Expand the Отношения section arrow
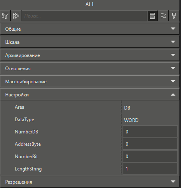181x188 pixels. coord(173,68)
